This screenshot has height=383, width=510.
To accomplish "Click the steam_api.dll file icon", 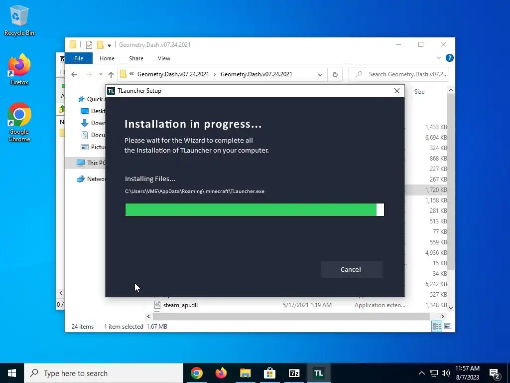I will tap(157, 305).
